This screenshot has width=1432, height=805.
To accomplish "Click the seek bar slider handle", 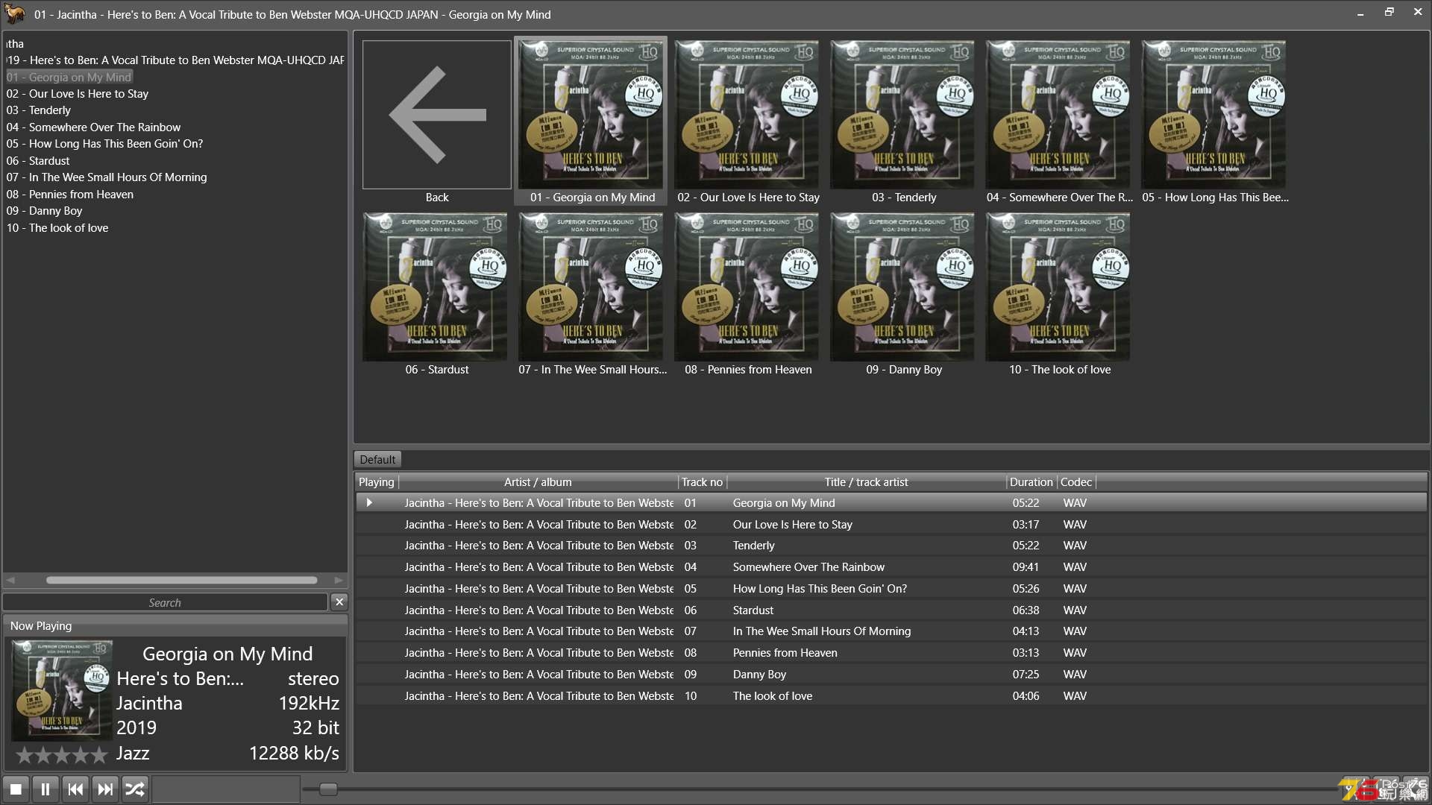I will click(328, 789).
